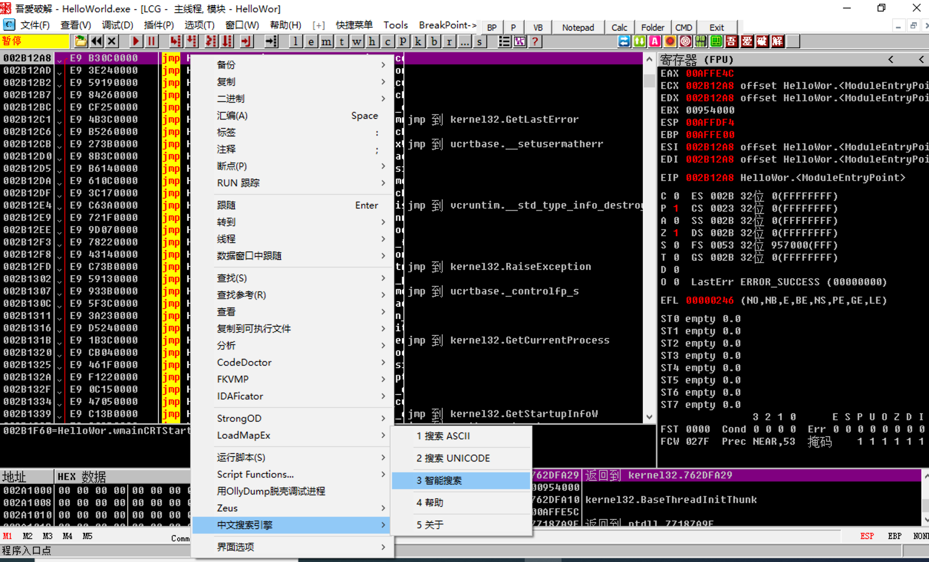
Task: Open Source window via s button
Action: (x=479, y=41)
